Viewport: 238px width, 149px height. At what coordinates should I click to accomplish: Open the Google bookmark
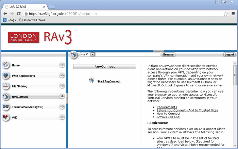point(10,20)
